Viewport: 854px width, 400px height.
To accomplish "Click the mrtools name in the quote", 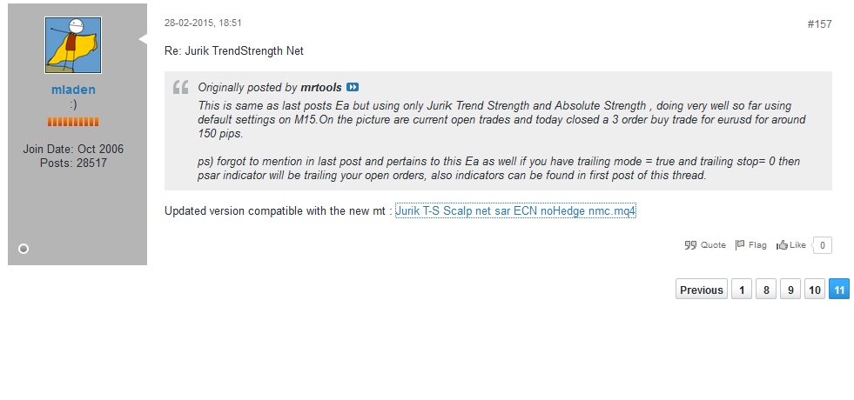I will (x=322, y=87).
